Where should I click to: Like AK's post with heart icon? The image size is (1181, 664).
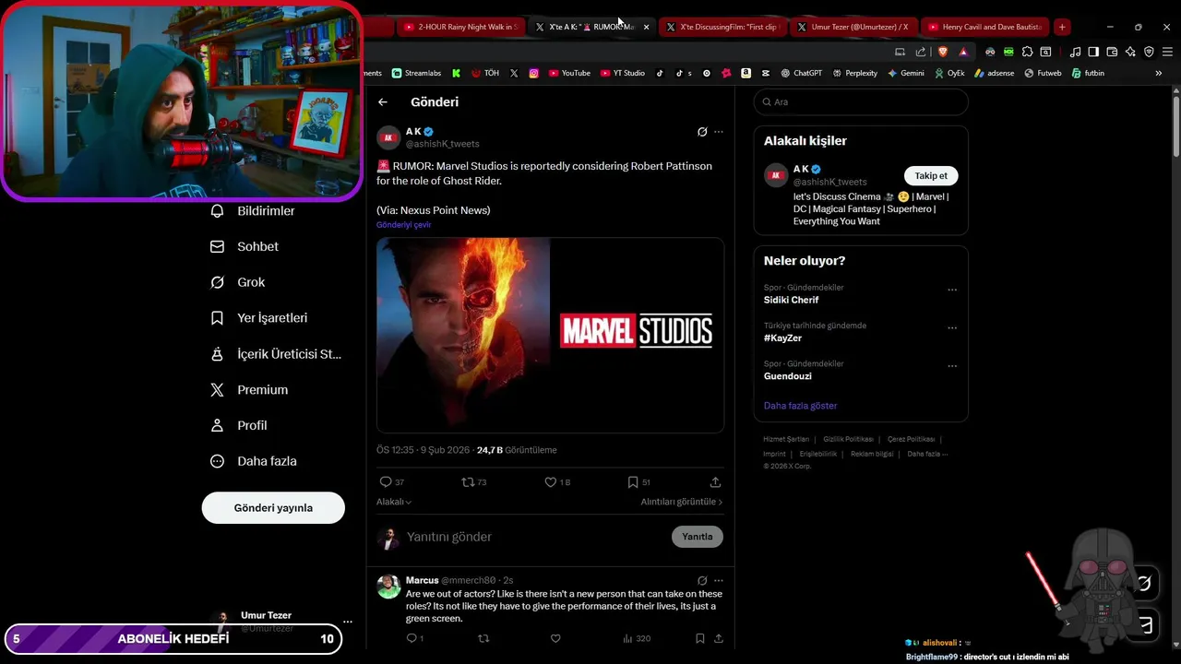point(557,482)
